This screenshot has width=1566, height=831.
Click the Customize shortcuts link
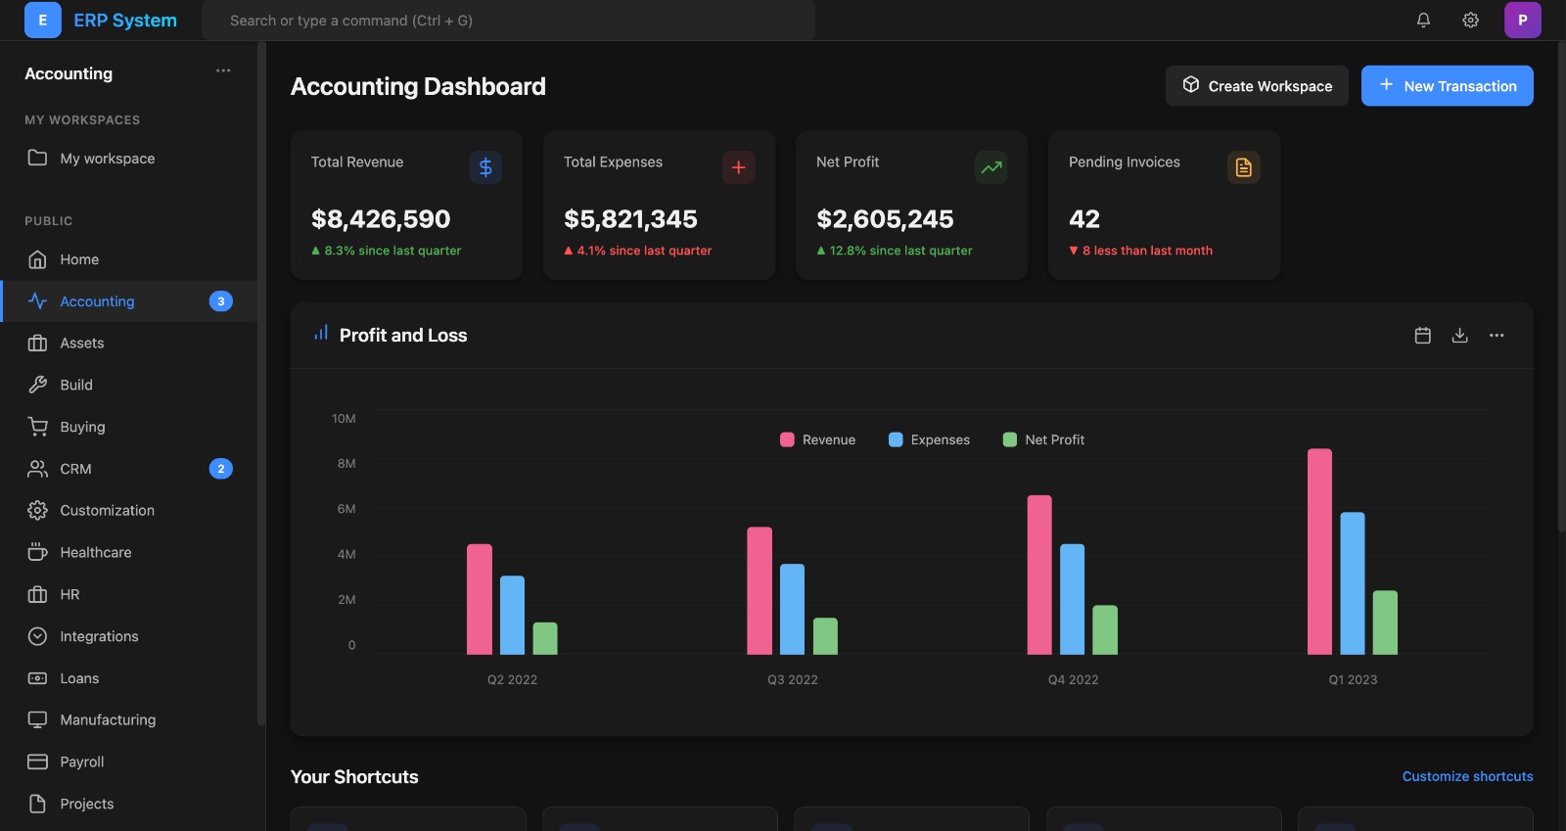1467,776
